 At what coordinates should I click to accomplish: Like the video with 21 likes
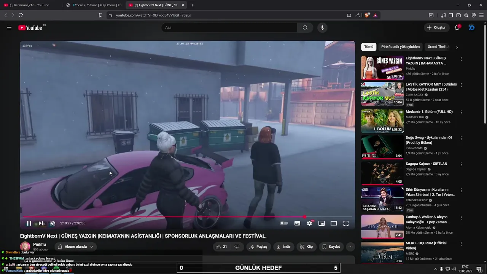[221, 247]
